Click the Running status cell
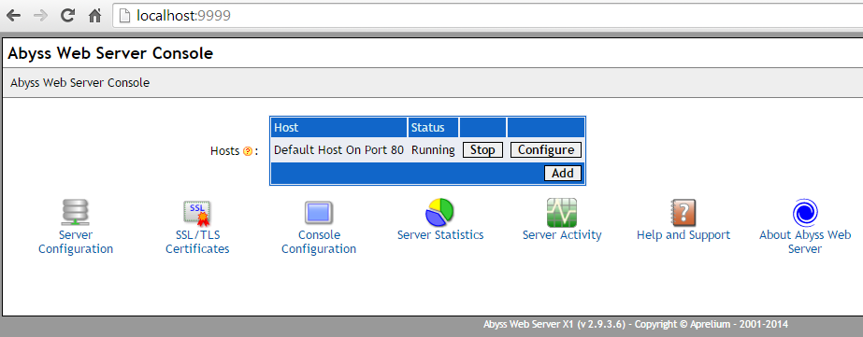The height and width of the screenshot is (337, 863). (433, 150)
